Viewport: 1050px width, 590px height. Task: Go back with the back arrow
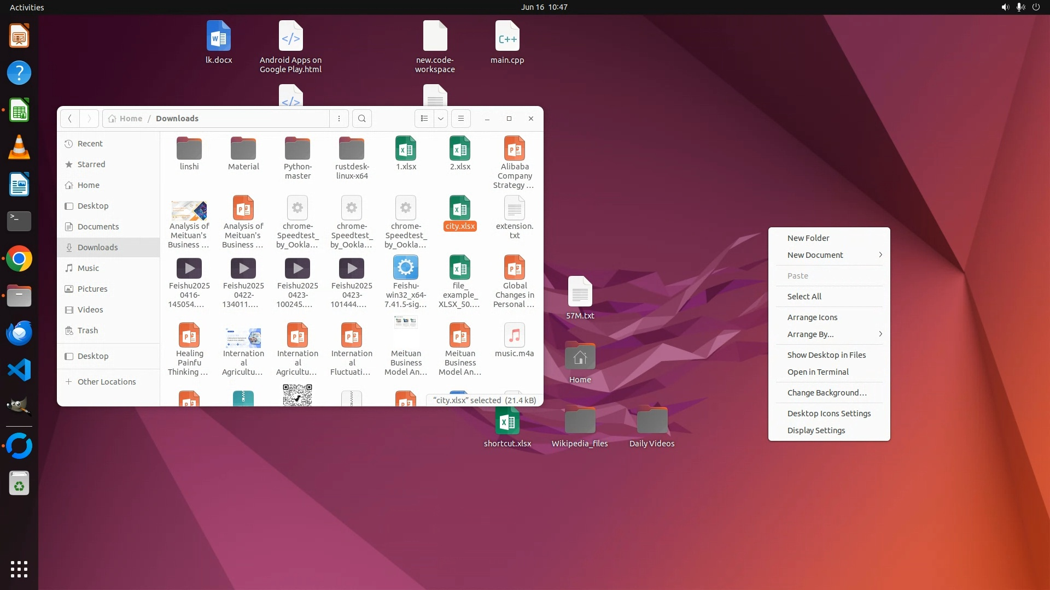[x=70, y=119]
